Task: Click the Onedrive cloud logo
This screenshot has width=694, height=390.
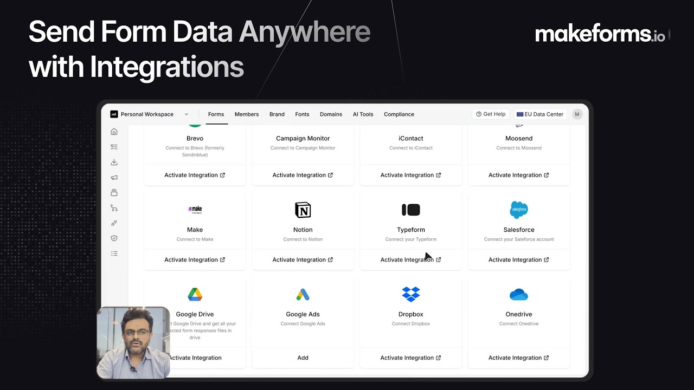Action: (519, 295)
